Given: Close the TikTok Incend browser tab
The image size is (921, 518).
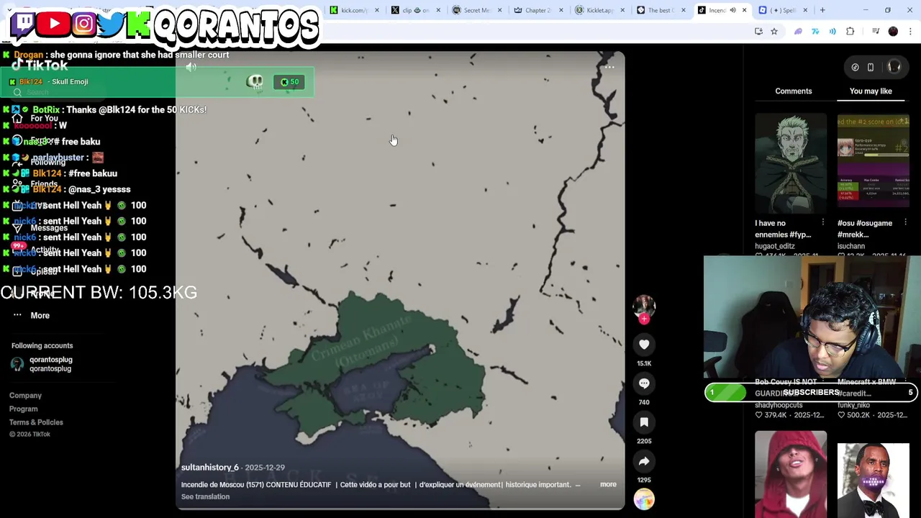Looking at the screenshot, I should pos(744,10).
